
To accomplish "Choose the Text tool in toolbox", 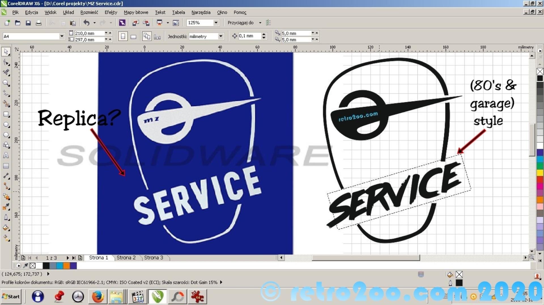I will (6, 155).
